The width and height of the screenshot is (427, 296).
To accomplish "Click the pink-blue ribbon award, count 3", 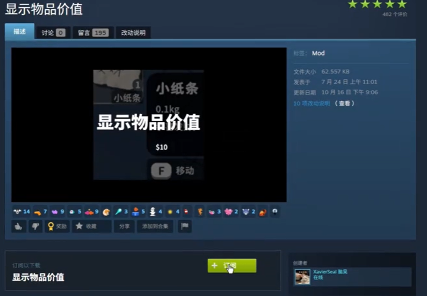I will point(214,211).
